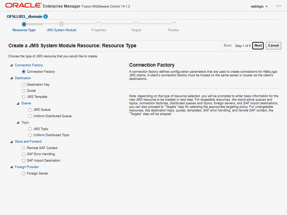Choose the Foreign Server radio button

[24, 173]
